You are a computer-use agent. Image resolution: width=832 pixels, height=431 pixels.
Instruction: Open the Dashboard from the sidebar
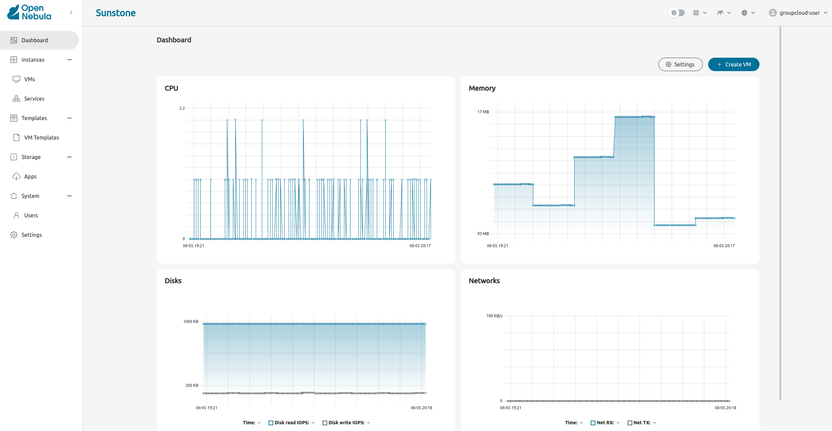pyautogui.click(x=35, y=40)
